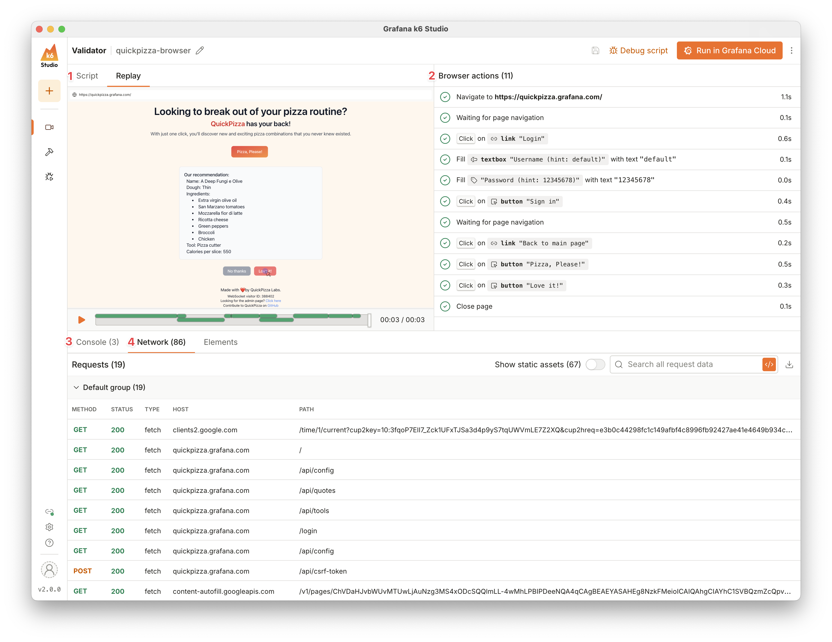Image resolution: width=832 pixels, height=642 pixels.
Task: Click the "Click" badge in "Sign in" action
Action: pos(466,202)
